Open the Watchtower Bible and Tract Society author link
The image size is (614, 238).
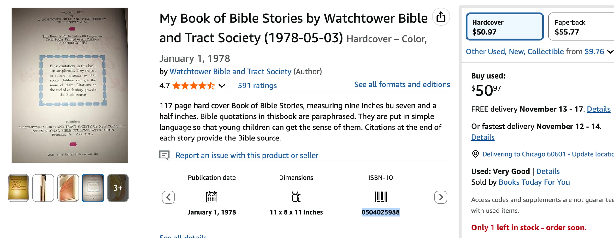pyautogui.click(x=230, y=72)
